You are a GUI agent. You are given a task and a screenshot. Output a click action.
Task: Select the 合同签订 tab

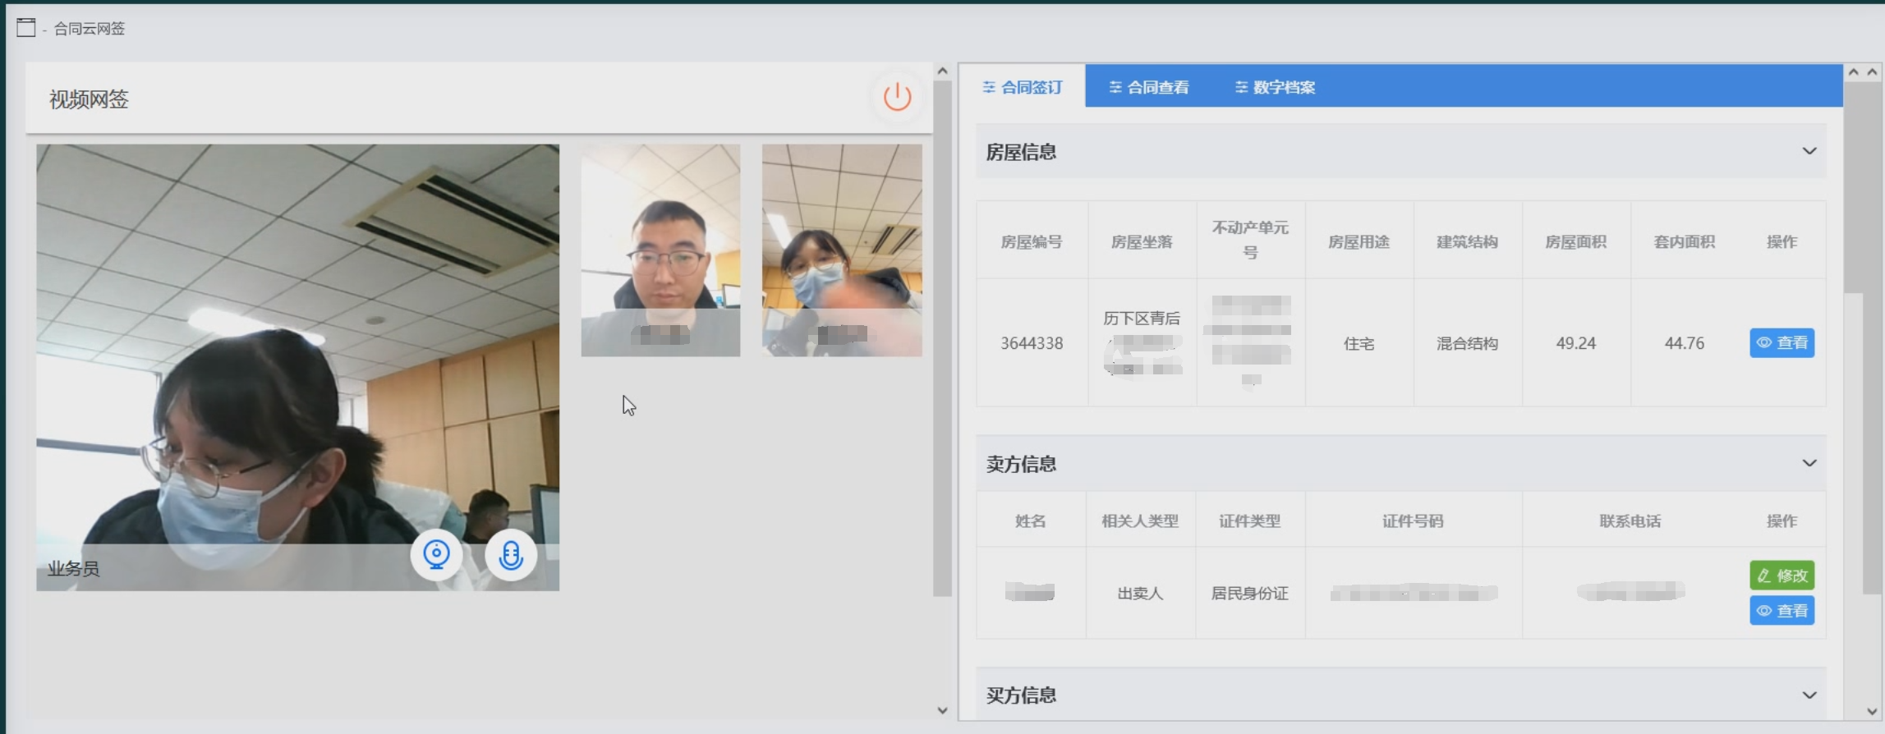point(1023,87)
